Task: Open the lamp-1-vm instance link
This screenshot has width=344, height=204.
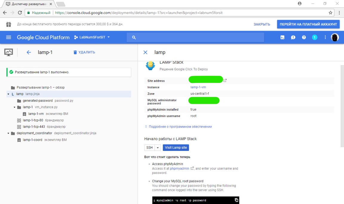Action: pos(198,87)
